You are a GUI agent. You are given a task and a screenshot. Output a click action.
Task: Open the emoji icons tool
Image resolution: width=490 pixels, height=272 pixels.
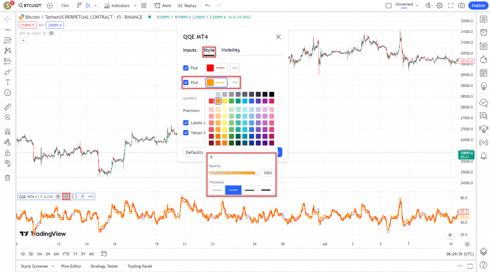(8, 93)
